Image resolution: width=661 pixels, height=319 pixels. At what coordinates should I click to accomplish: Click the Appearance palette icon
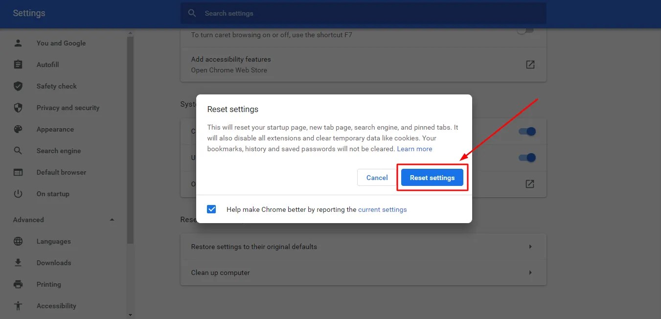pos(18,129)
